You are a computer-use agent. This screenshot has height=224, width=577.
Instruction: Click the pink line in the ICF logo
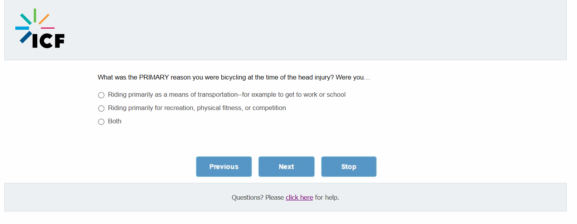(x=47, y=28)
